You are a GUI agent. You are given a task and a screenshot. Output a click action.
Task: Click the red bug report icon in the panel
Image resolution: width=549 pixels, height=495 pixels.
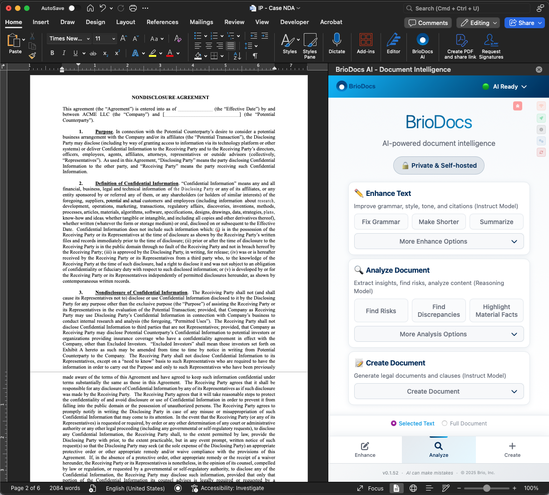[518, 105]
